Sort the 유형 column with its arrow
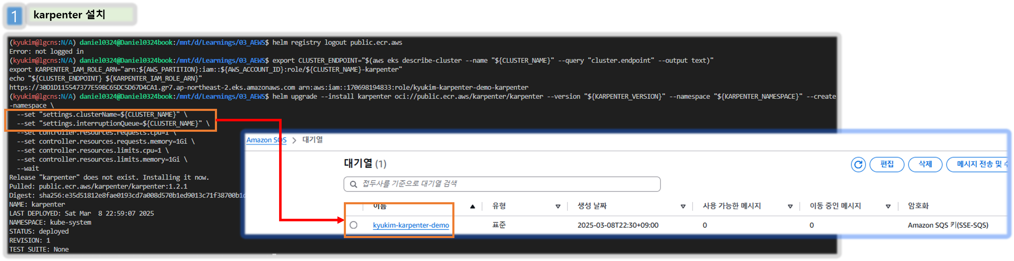This screenshot has width=1014, height=261. point(558,206)
